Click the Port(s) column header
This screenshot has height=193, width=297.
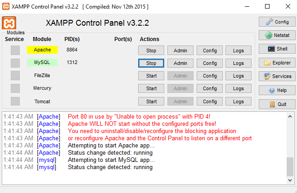click(123, 39)
